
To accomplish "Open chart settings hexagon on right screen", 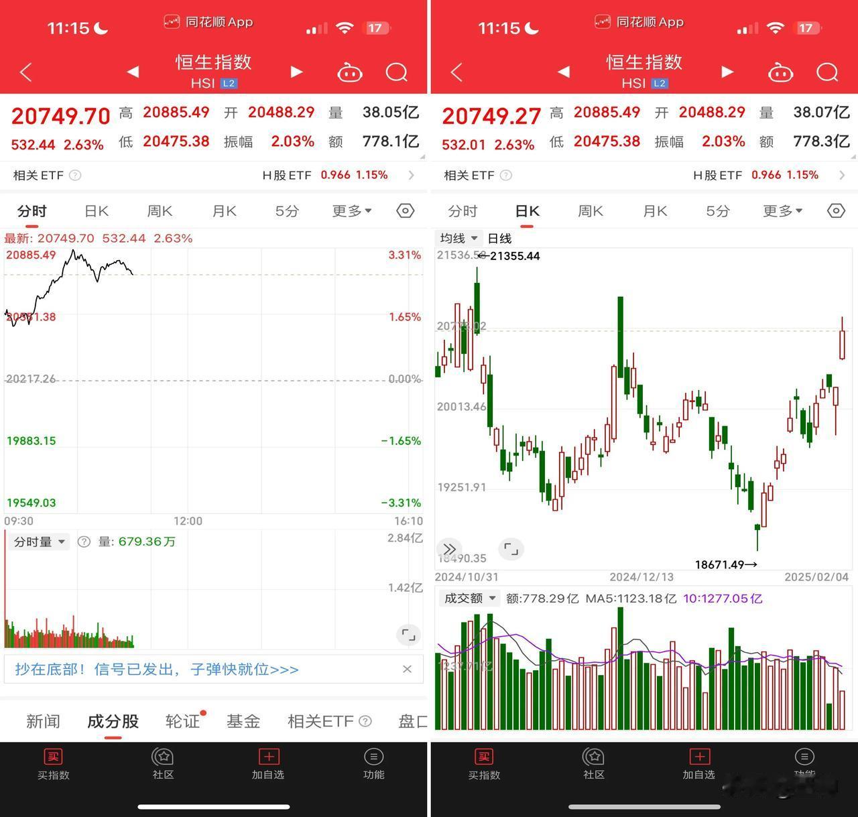I will pyautogui.click(x=837, y=211).
